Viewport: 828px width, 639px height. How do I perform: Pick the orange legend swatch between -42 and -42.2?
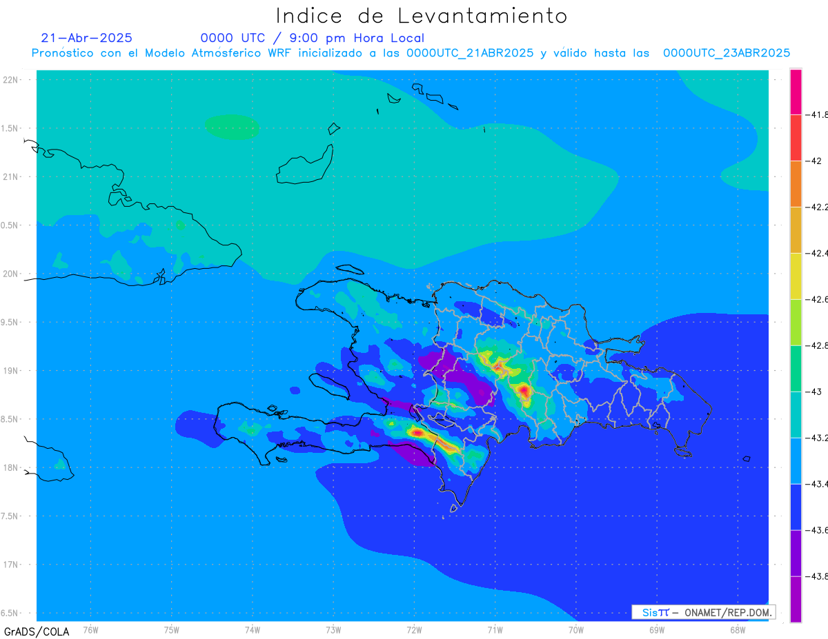click(x=796, y=184)
